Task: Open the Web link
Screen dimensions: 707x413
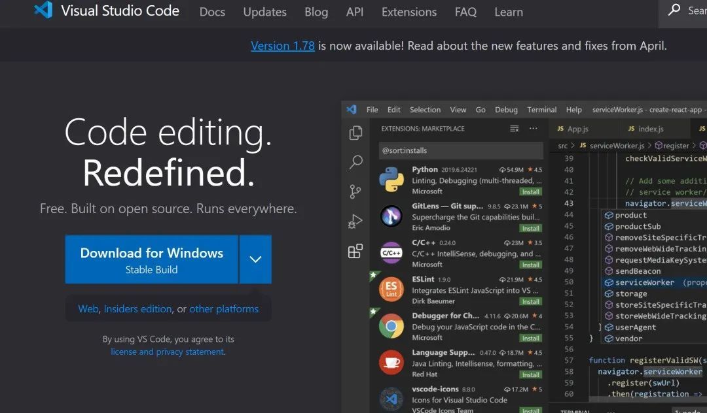Action: point(88,308)
